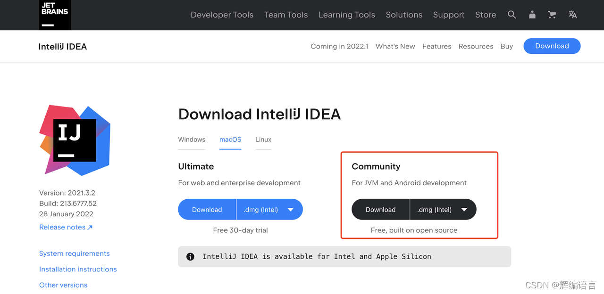Open the language translation icon
This screenshot has height=294, width=604.
coord(573,15)
